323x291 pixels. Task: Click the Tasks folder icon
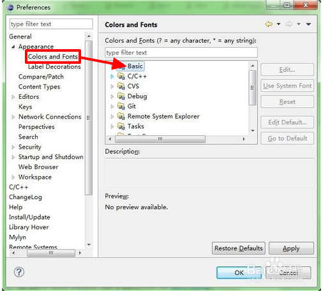click(x=121, y=126)
